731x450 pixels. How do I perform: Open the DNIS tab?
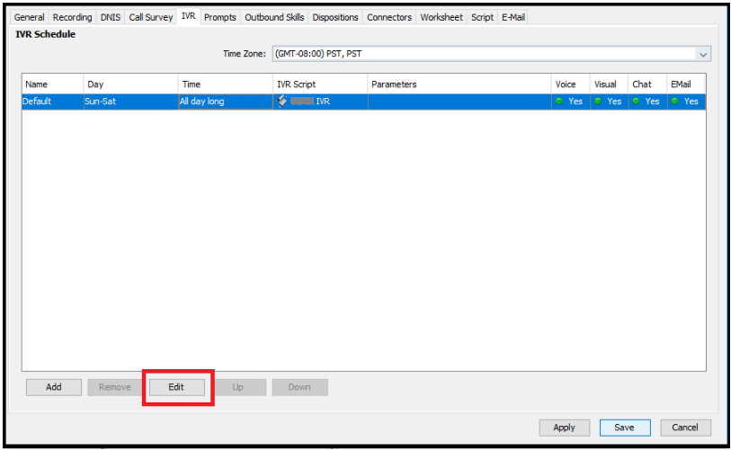(111, 17)
